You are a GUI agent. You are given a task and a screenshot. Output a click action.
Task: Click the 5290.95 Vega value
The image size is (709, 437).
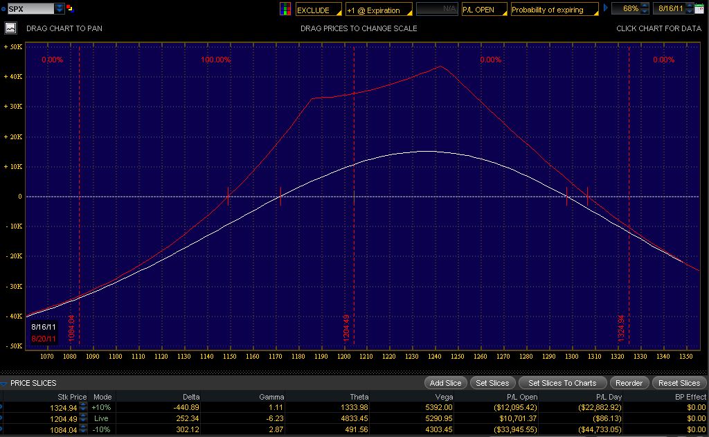pyautogui.click(x=438, y=418)
